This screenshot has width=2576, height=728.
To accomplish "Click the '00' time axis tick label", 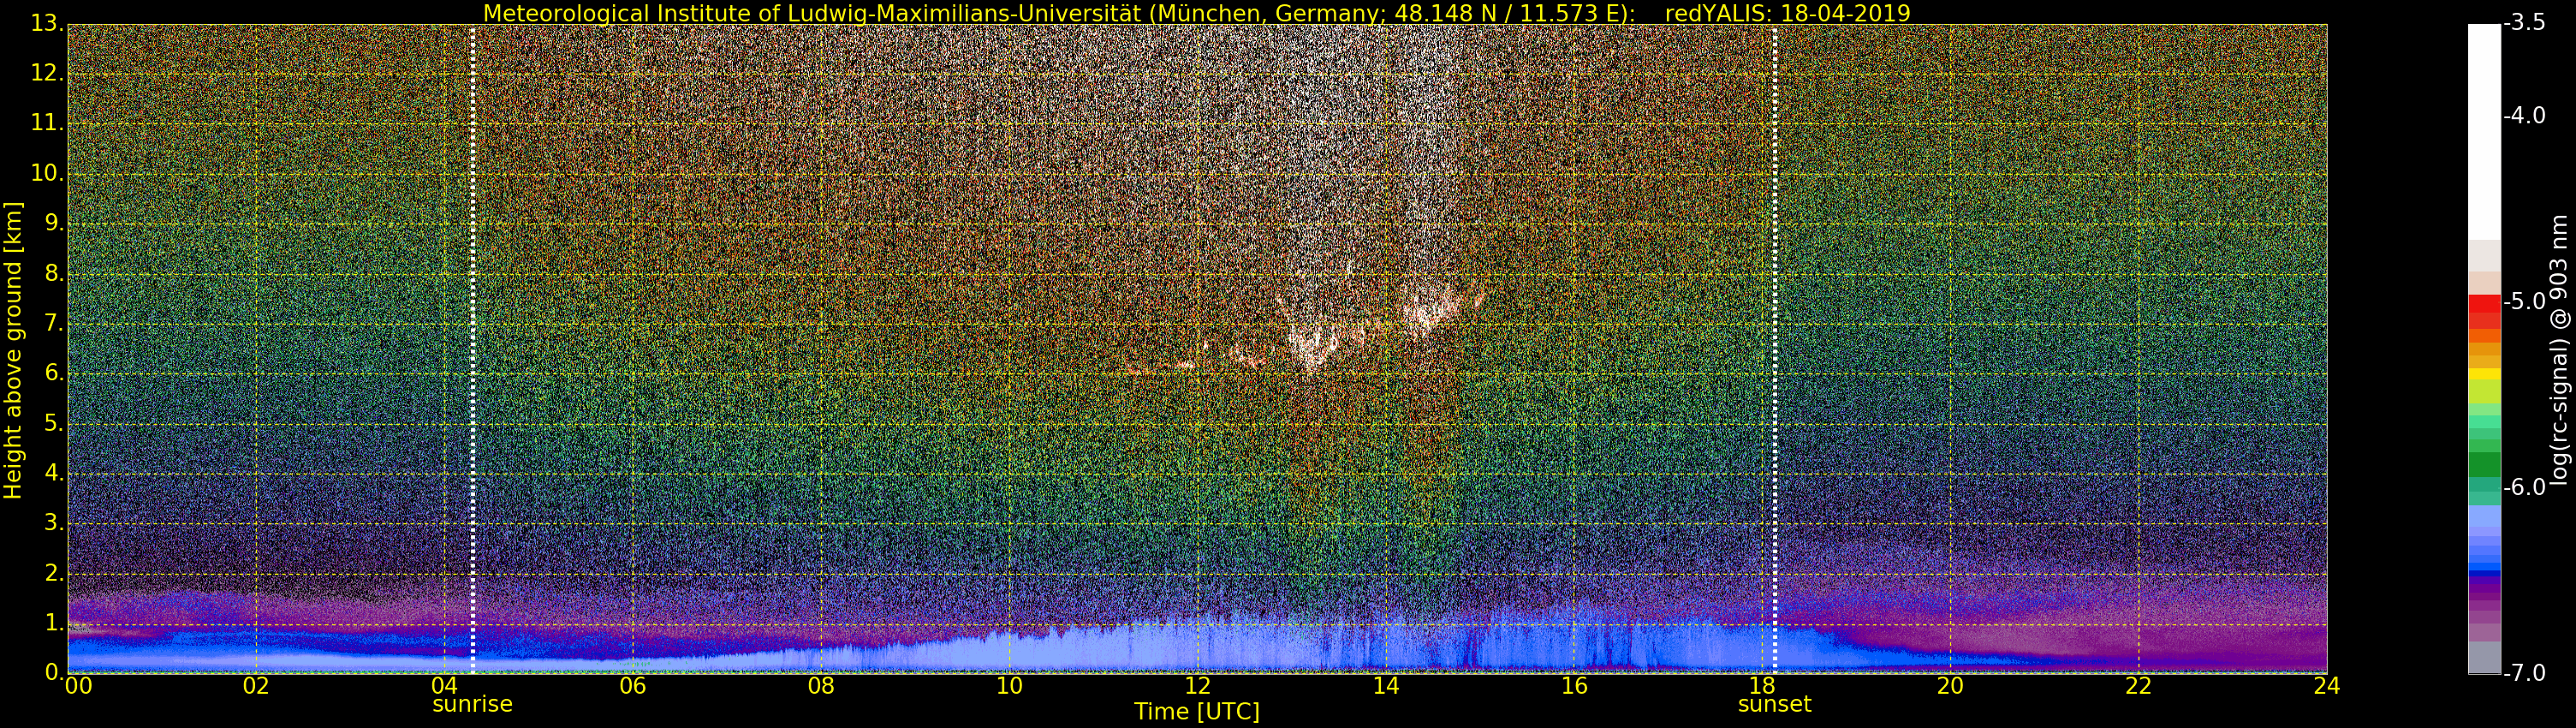I will pyautogui.click(x=78, y=686).
